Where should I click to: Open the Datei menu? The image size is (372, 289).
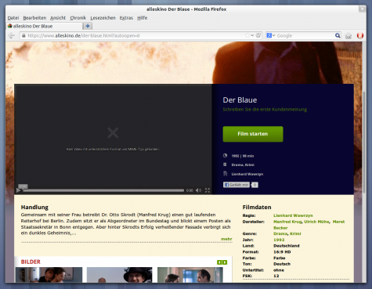tap(13, 18)
